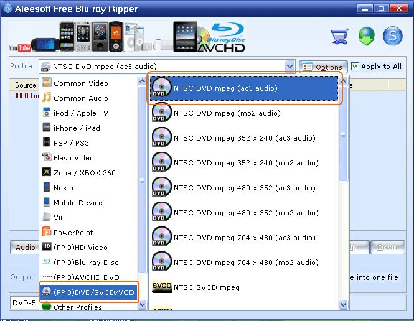Select PSP / PS3 category
This screenshot has width=414, height=321.
88,142
